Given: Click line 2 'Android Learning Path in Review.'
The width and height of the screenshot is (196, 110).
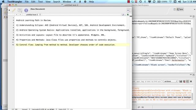Looking at the screenshot, I should (x=34, y=20).
